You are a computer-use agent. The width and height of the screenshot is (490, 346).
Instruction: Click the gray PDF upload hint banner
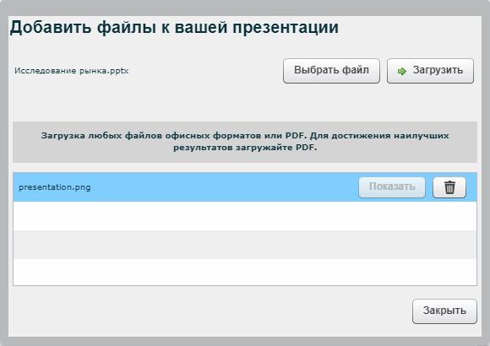point(245,142)
